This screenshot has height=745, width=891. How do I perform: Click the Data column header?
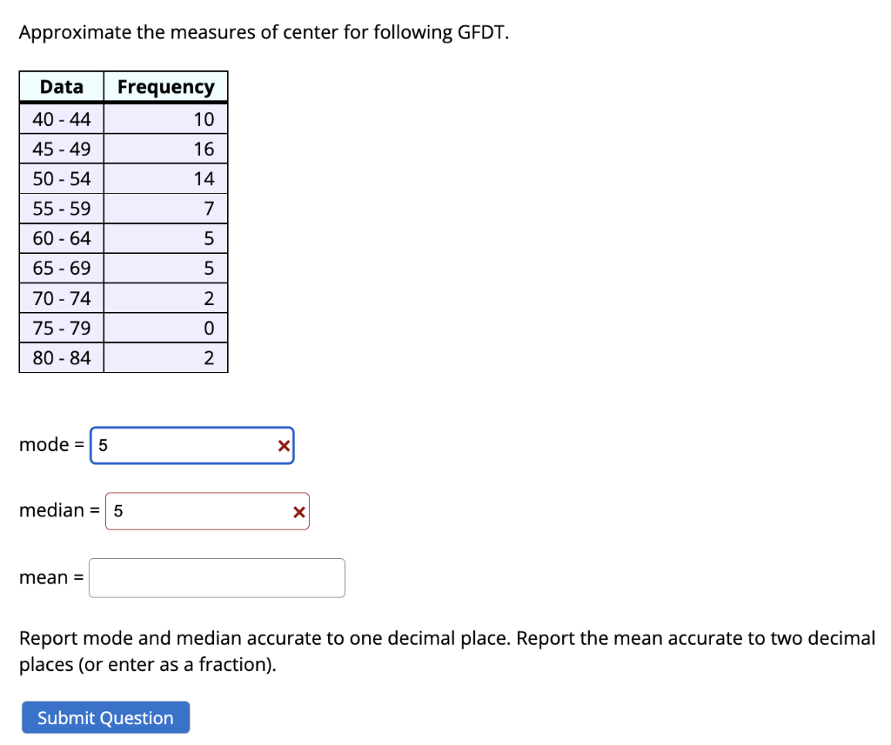pyautogui.click(x=61, y=86)
